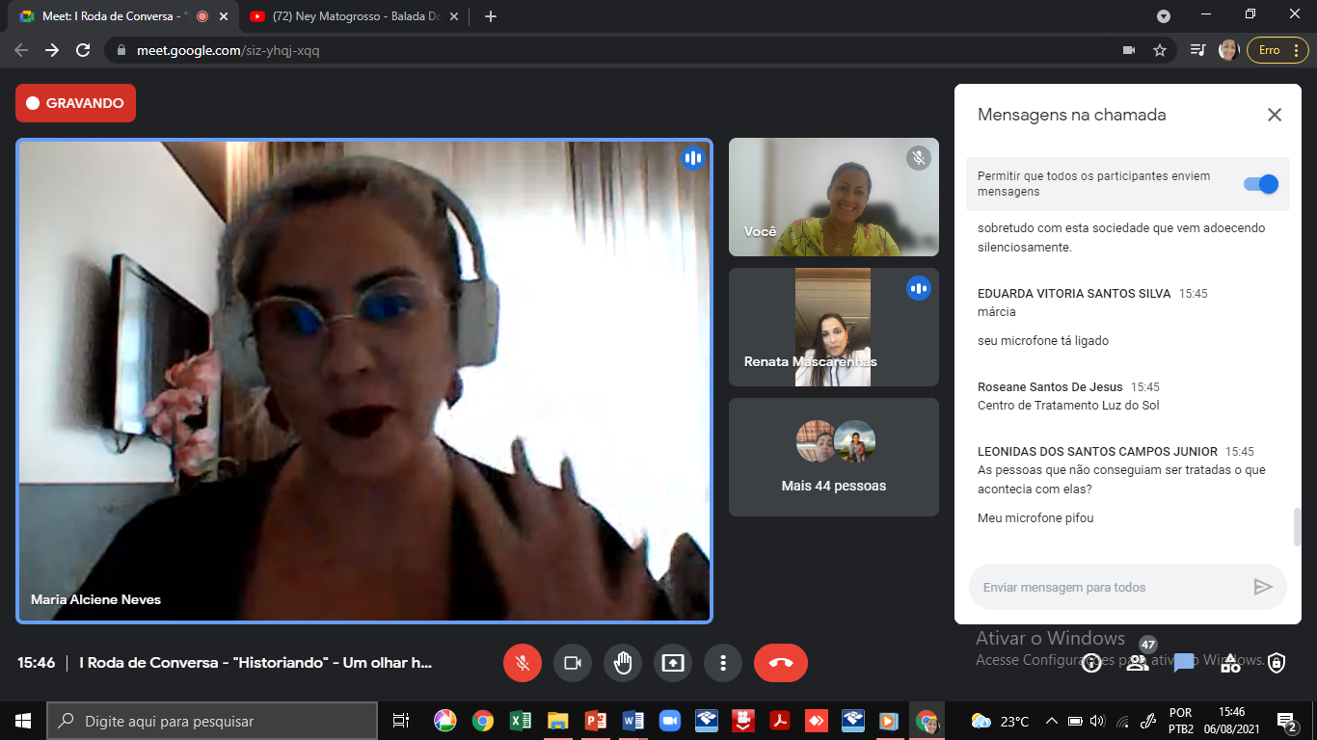Open the more options three-dot menu

(723, 663)
